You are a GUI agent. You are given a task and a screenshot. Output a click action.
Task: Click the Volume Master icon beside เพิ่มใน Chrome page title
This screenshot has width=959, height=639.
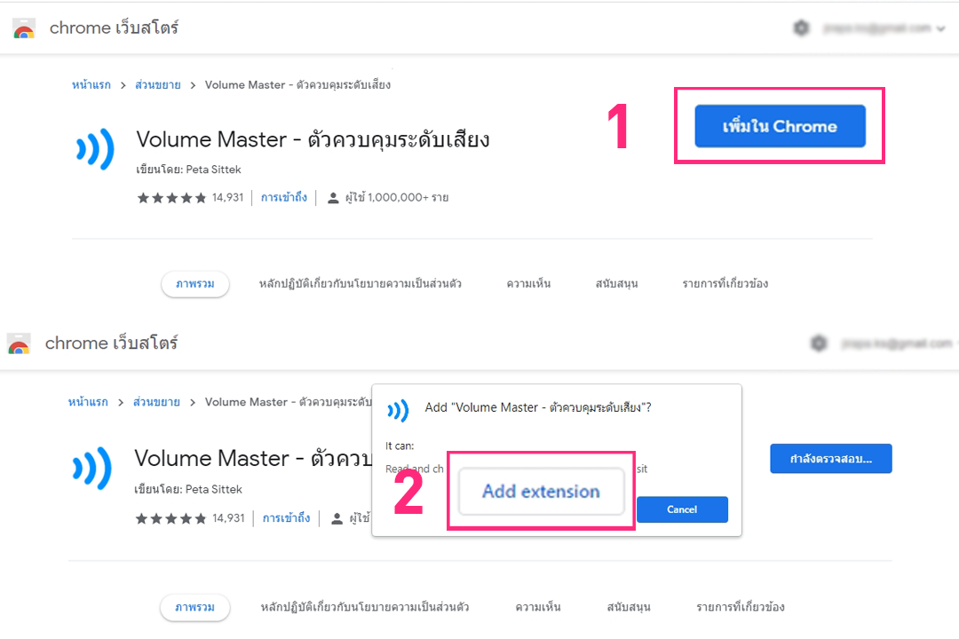click(94, 148)
